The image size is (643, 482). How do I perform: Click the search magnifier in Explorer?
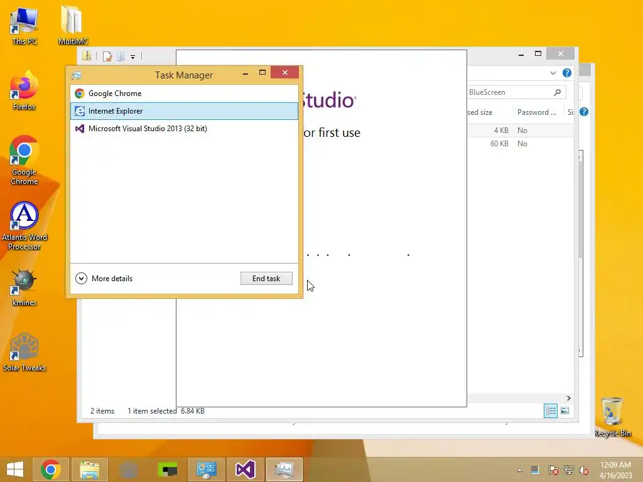pos(558,92)
